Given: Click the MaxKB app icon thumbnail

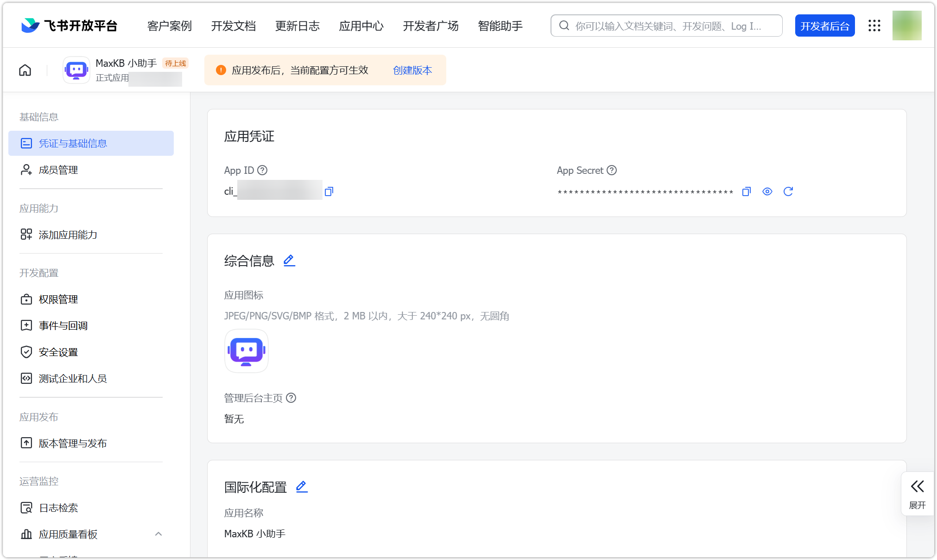Looking at the screenshot, I should pos(76,70).
